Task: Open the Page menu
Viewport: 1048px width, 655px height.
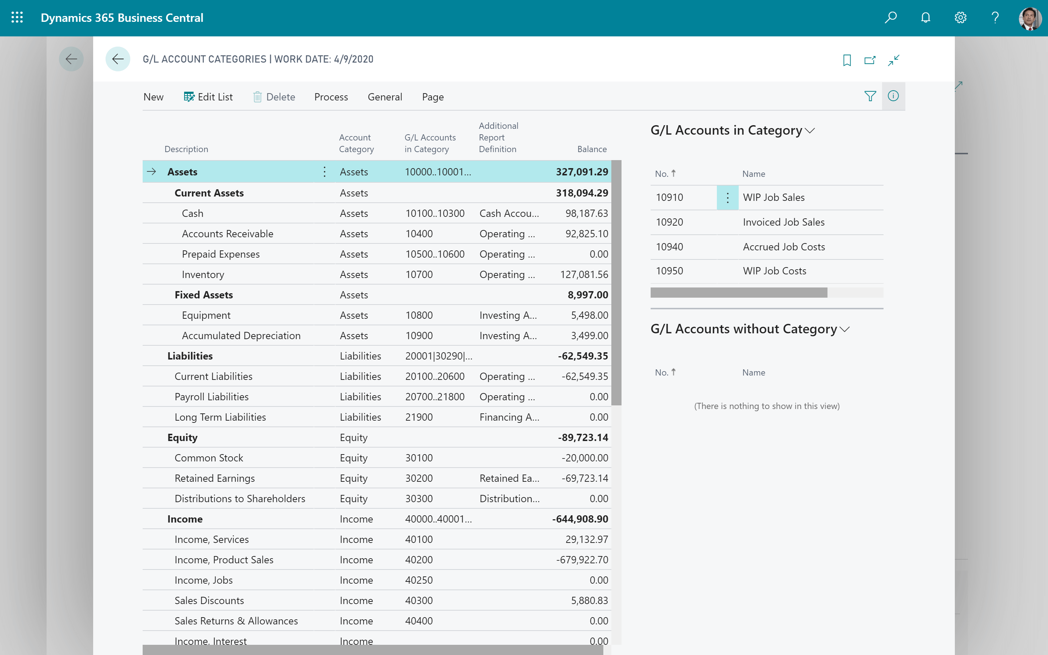Action: [433, 96]
